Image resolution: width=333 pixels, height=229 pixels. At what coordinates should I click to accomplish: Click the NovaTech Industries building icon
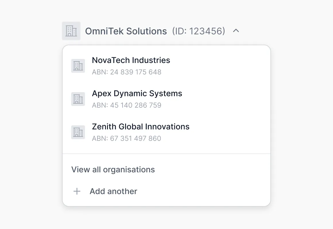tap(78, 66)
